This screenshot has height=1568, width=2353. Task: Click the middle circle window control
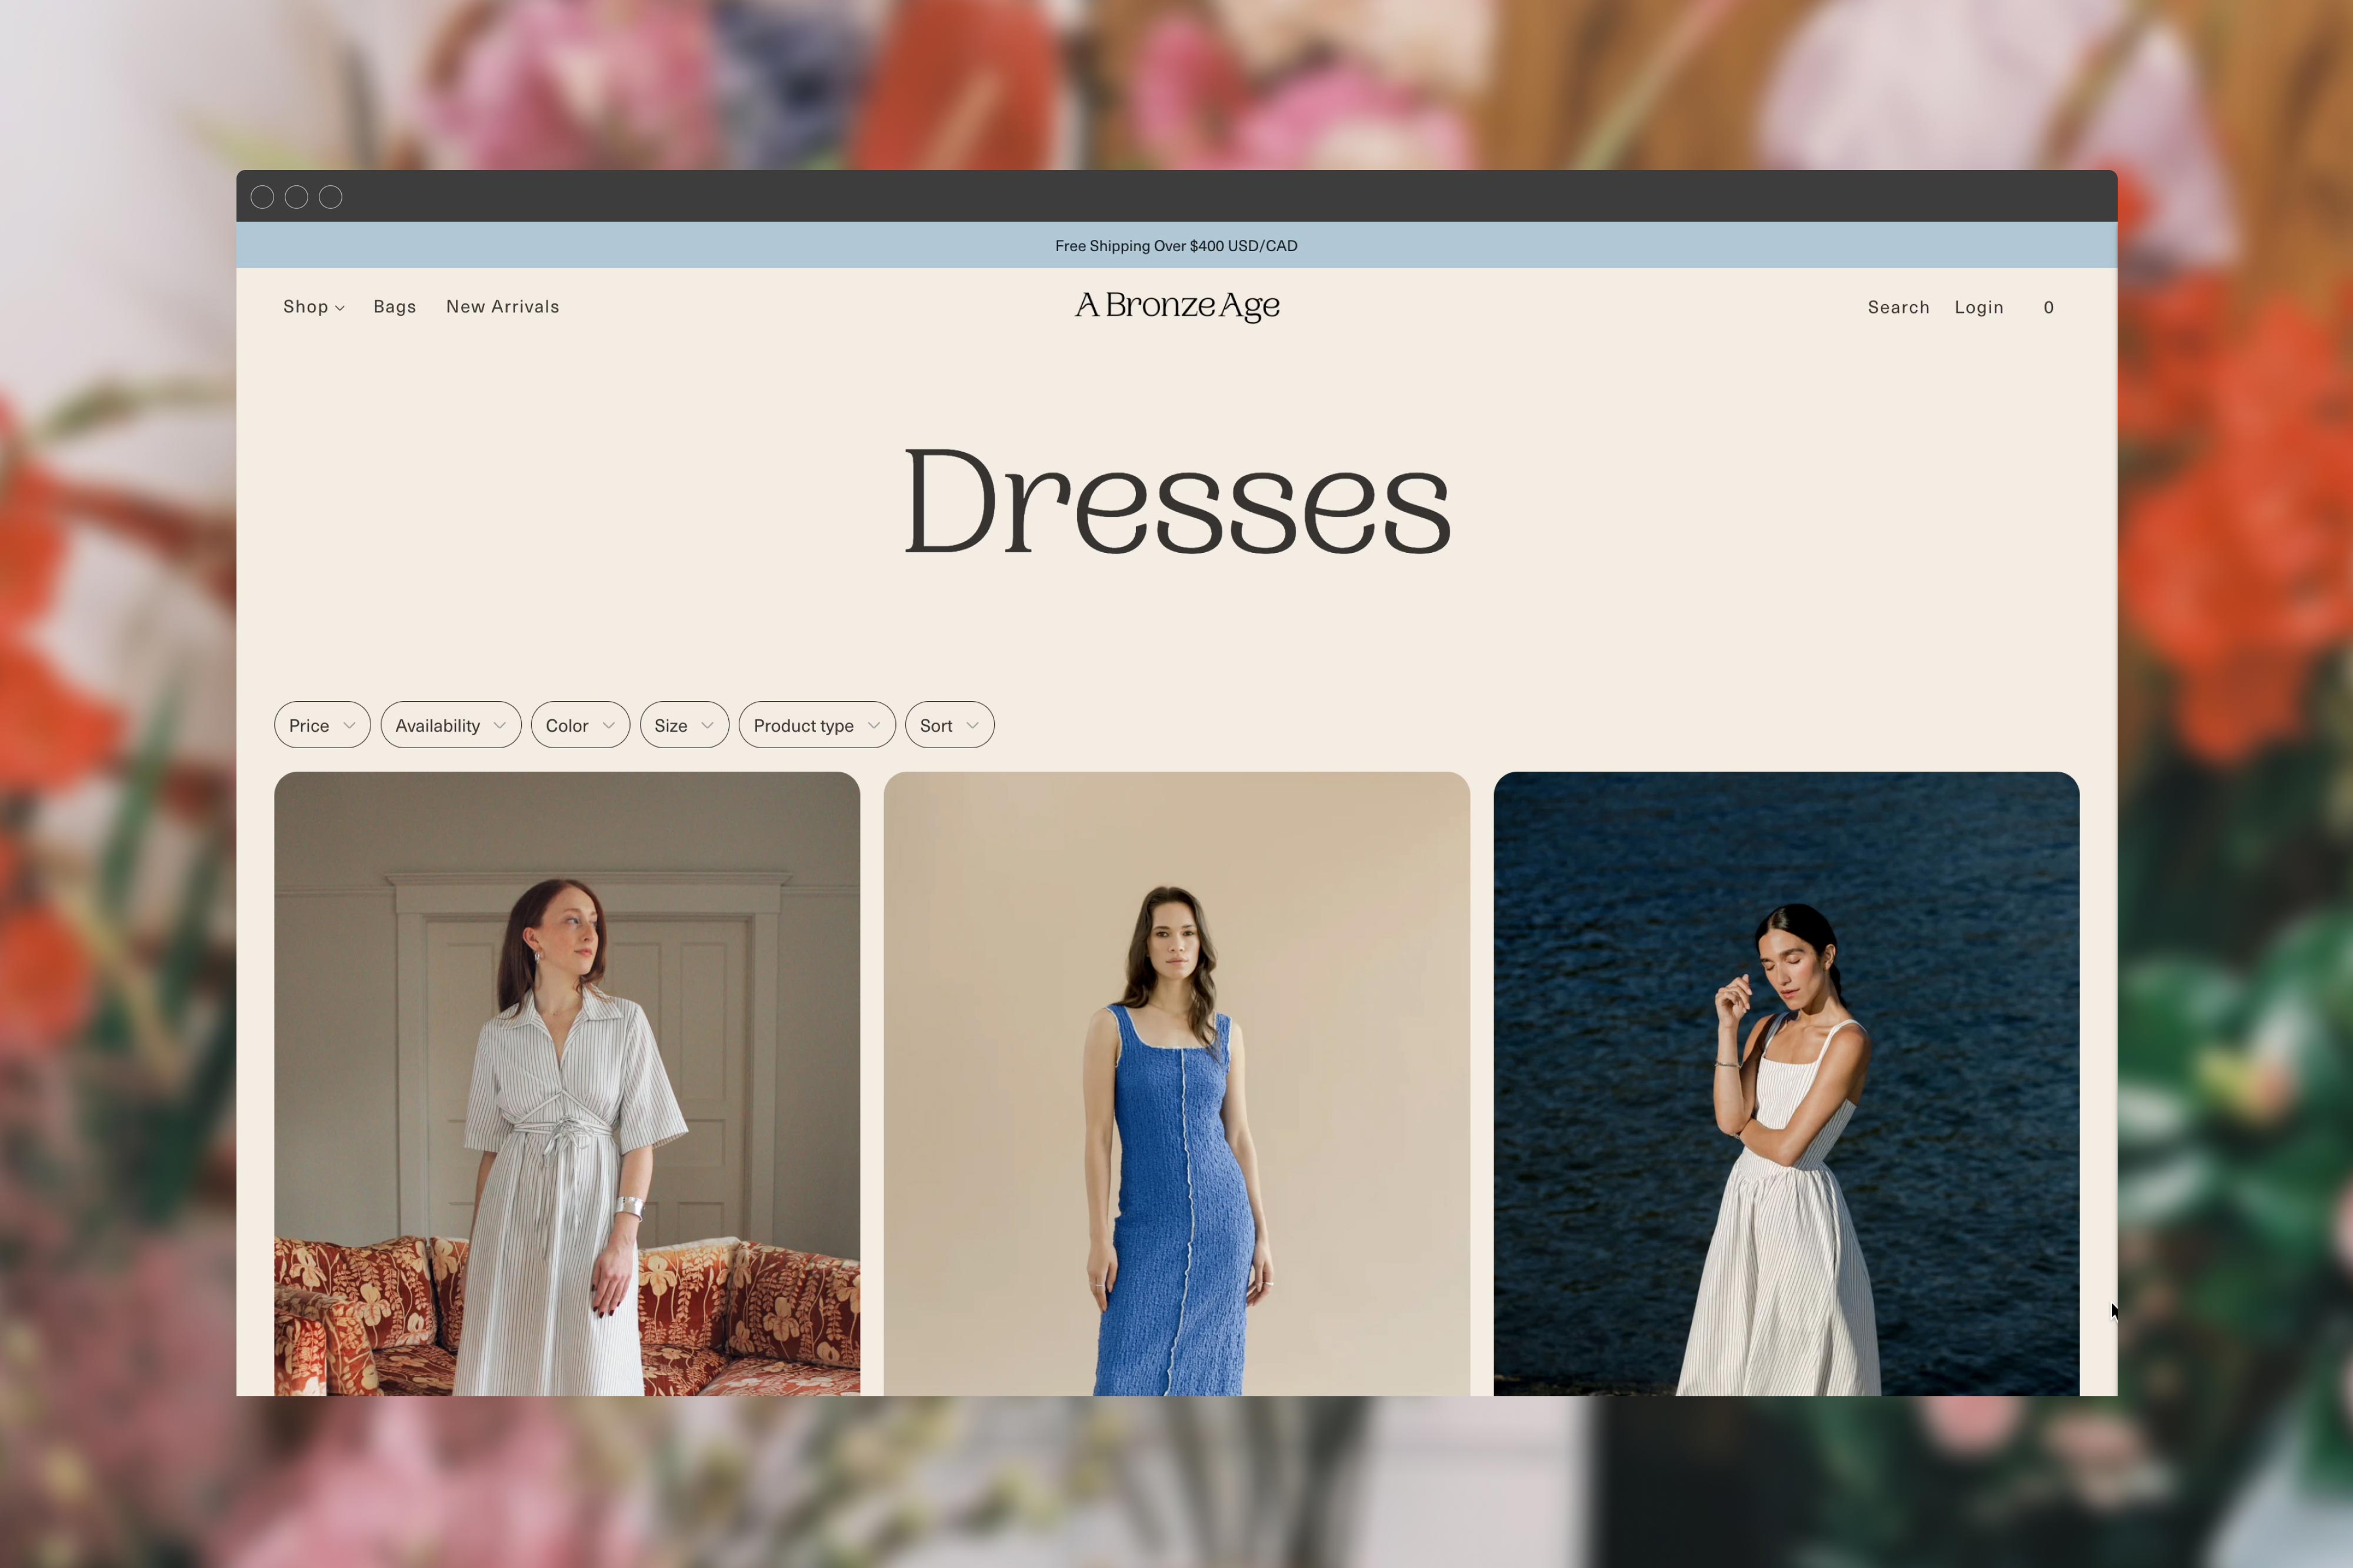click(x=296, y=197)
